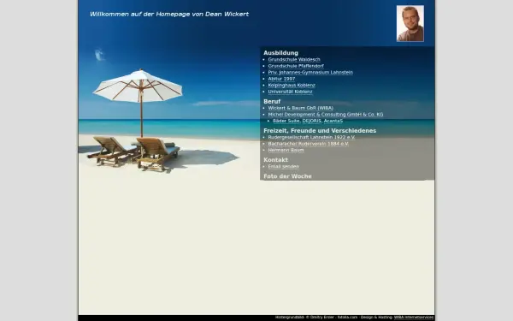Visit Priv. Johannes-Gymnasium Lahnstein link
This screenshot has height=321, width=513.
(310, 73)
